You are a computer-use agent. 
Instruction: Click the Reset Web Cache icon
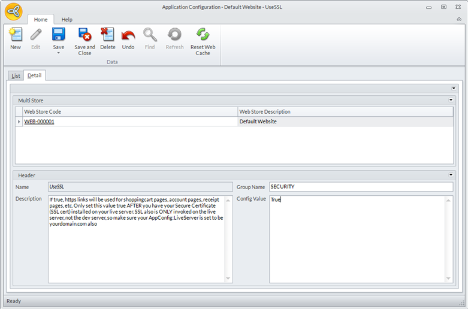pyautogui.click(x=203, y=35)
